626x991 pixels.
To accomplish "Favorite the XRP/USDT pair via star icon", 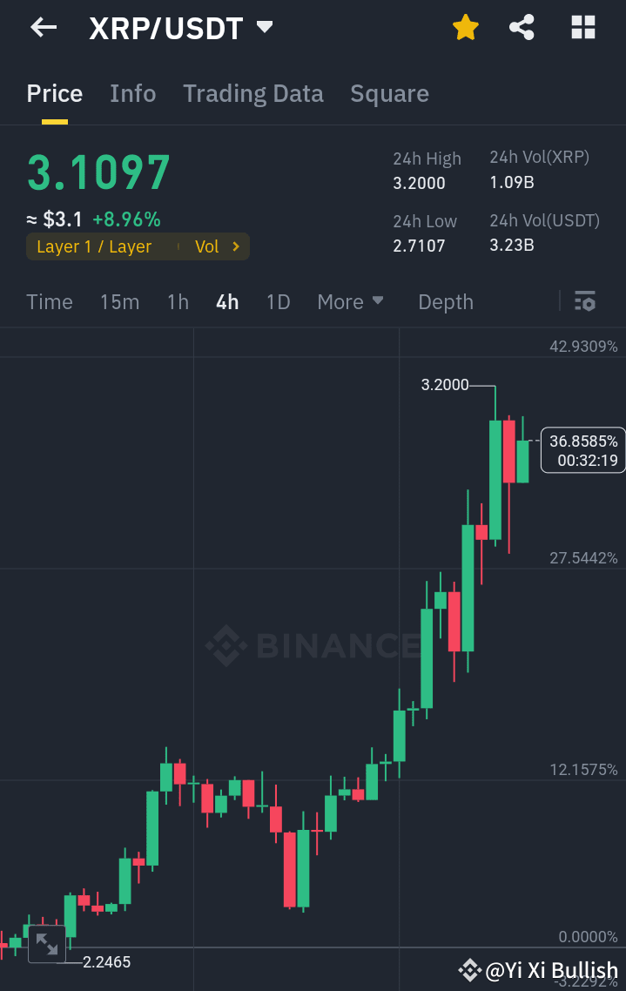I will [465, 27].
